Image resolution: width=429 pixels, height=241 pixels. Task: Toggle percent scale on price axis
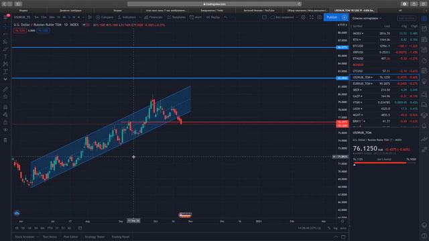click(329, 228)
